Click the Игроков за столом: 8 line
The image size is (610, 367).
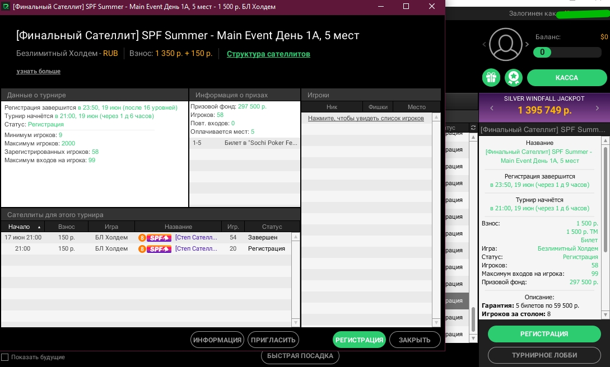[x=516, y=314]
